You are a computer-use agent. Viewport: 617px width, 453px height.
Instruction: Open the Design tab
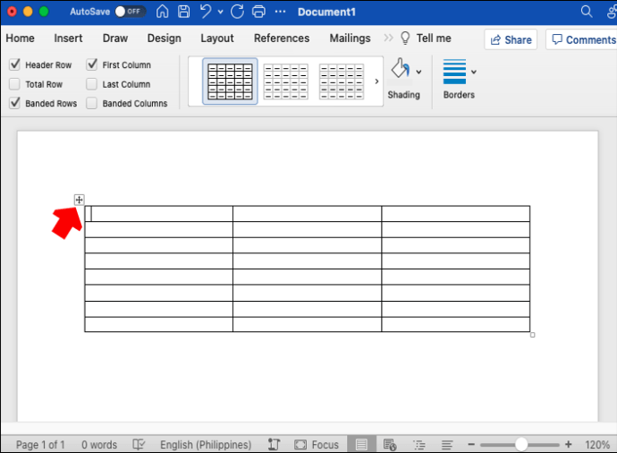(165, 38)
